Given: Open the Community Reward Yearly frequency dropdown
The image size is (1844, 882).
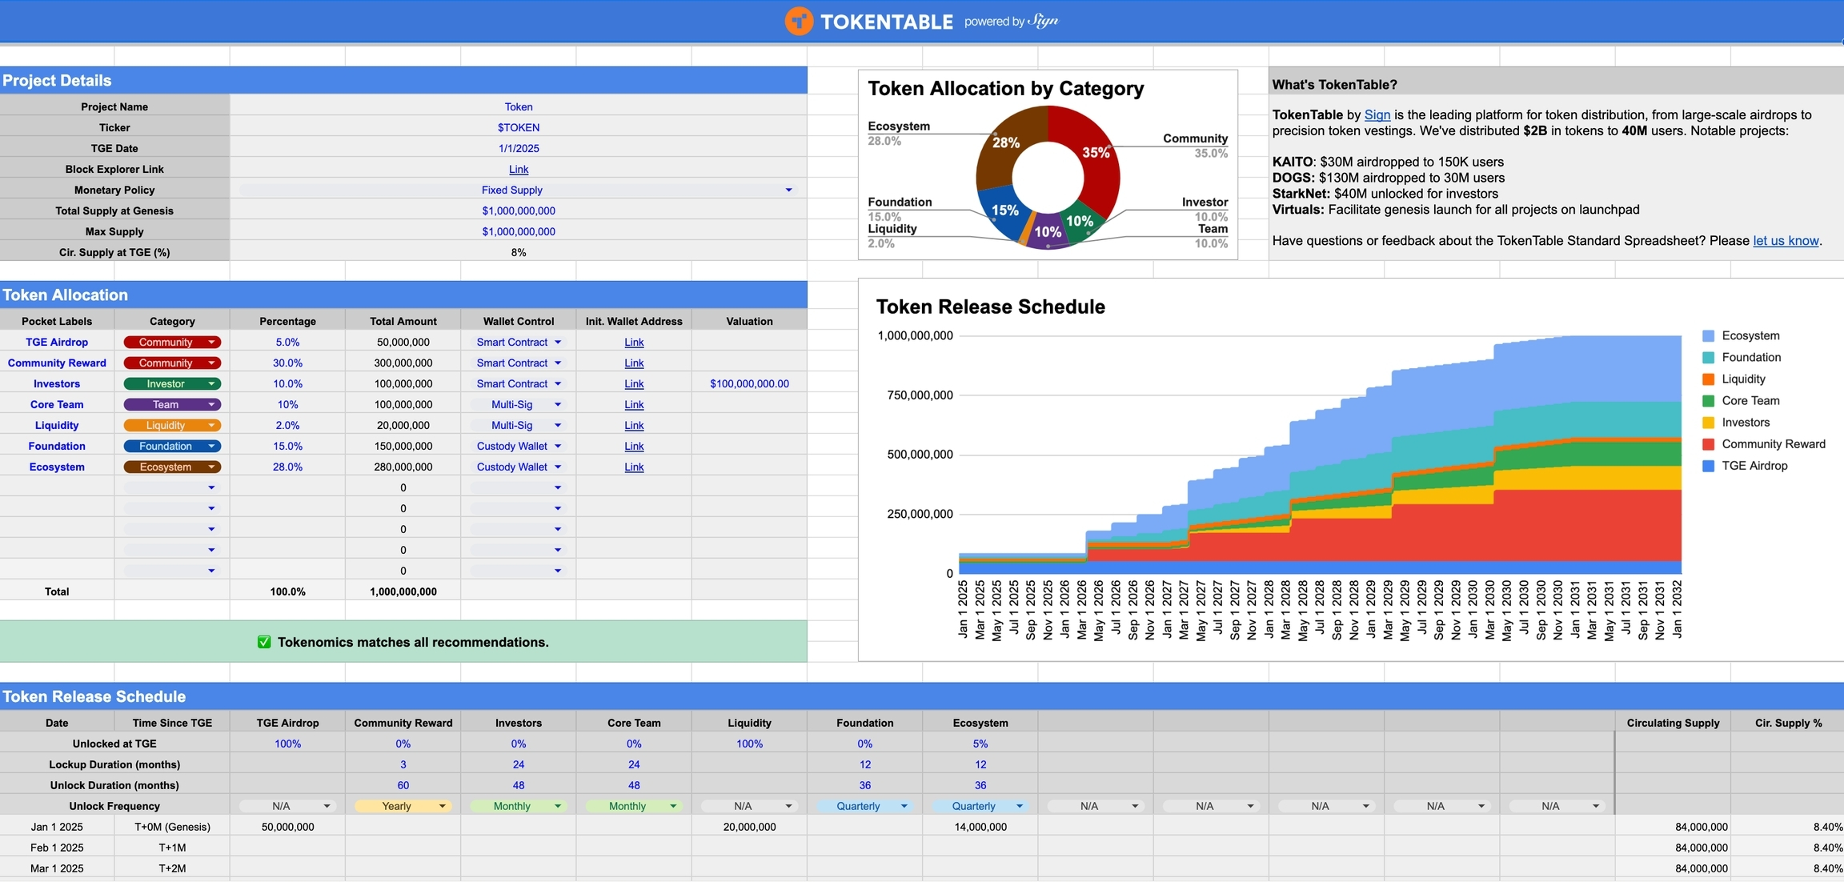Looking at the screenshot, I should 442,806.
